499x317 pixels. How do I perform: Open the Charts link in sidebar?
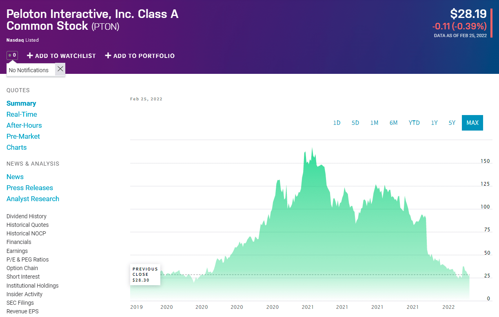[17, 147]
